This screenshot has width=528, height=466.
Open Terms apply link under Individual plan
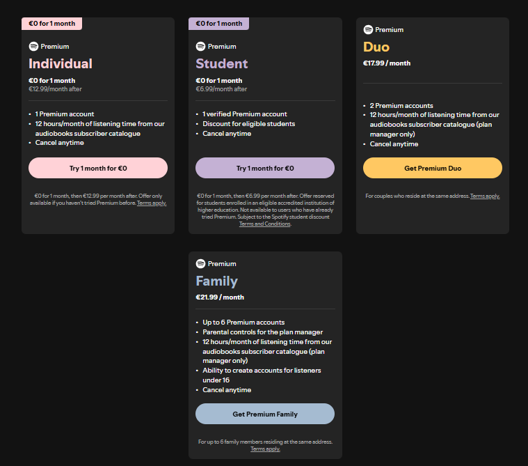[152, 203]
